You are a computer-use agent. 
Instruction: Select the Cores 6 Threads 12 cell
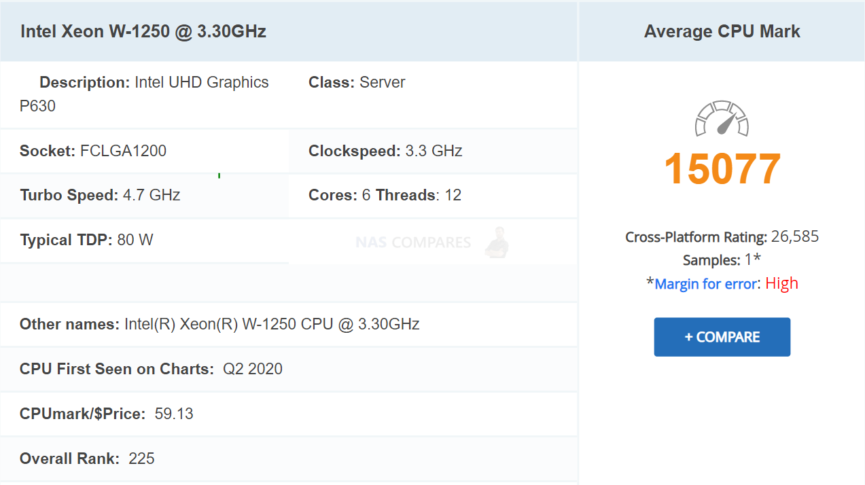pos(433,196)
